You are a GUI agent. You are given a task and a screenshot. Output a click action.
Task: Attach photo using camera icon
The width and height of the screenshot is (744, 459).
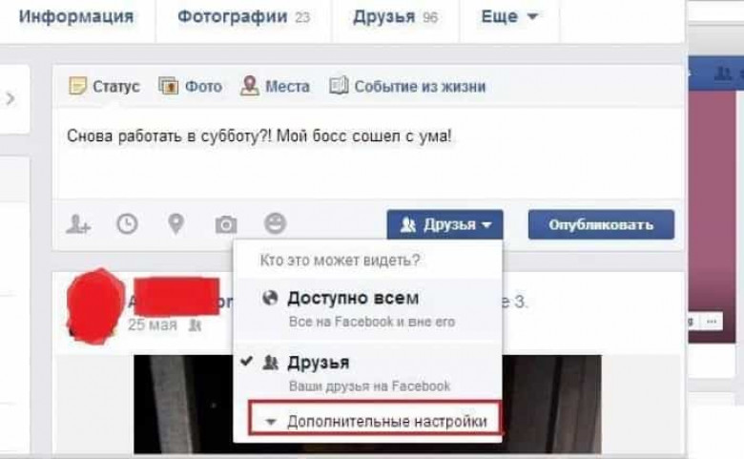pyautogui.click(x=226, y=224)
